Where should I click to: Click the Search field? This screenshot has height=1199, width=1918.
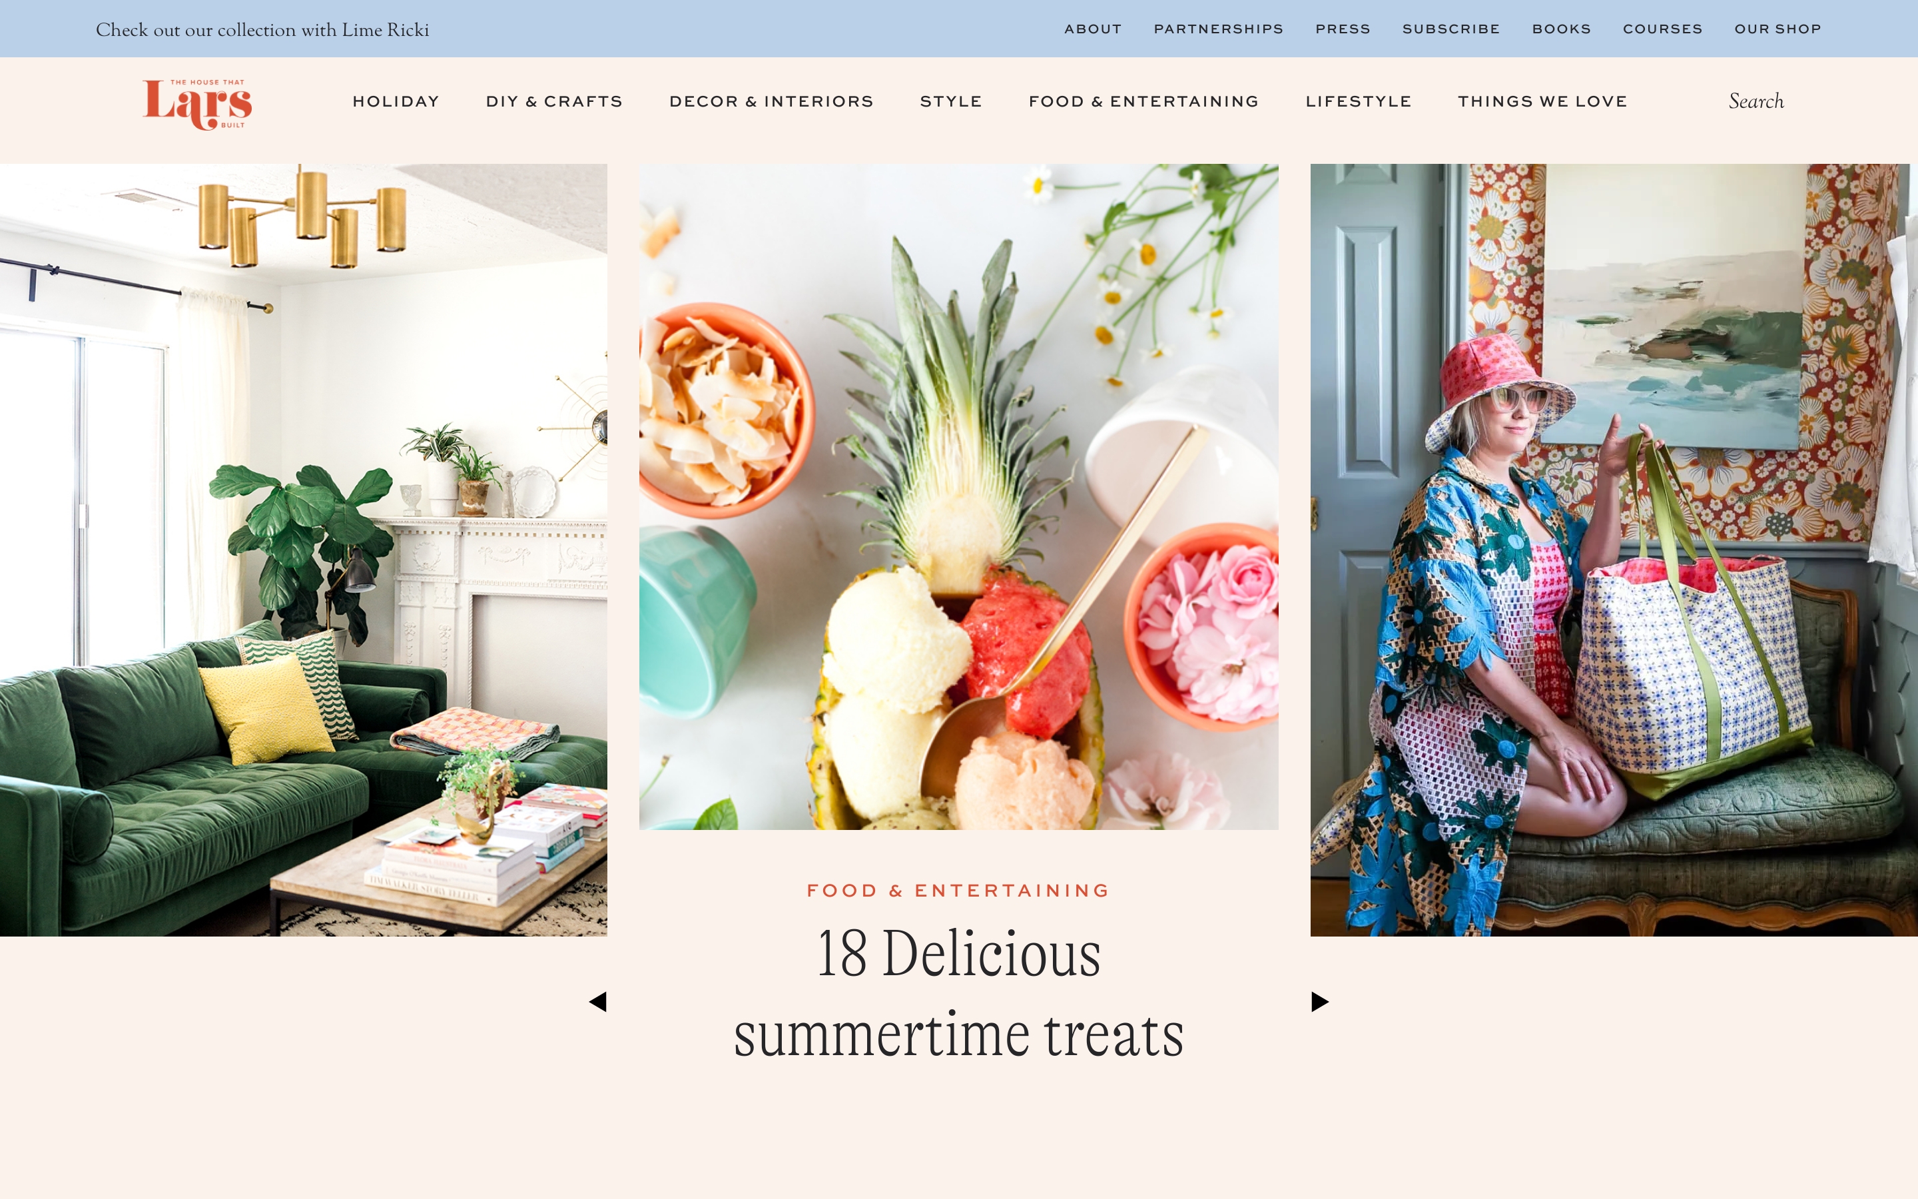[x=1756, y=101]
